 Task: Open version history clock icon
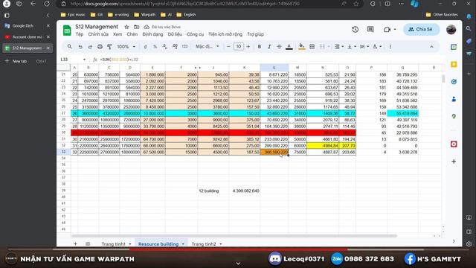pyautogui.click(x=356, y=30)
